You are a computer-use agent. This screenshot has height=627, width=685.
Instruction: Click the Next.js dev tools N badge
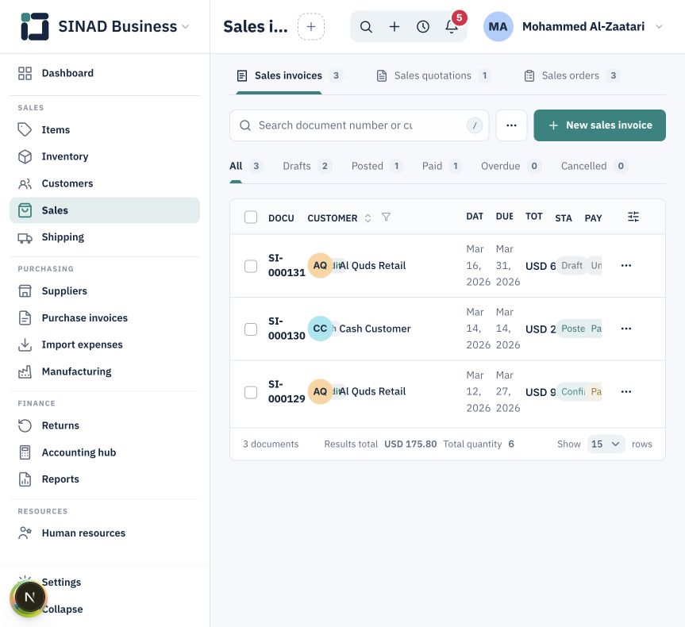coord(29,597)
